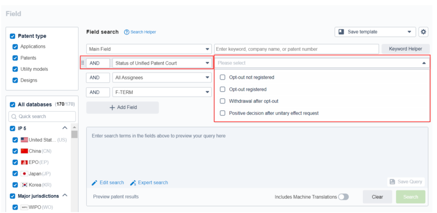This screenshot has height=213, width=437.
Task: Click the United States flag icon
Action: pos(24,140)
